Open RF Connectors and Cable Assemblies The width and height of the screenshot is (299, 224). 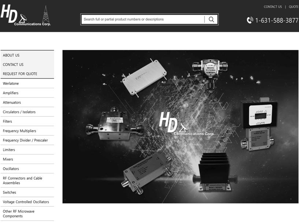coord(27,180)
